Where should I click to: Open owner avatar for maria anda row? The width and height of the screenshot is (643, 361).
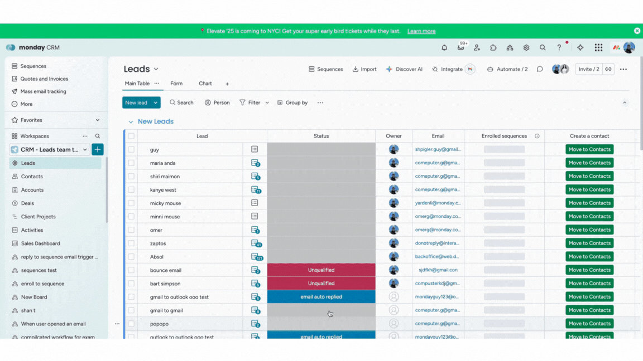(x=394, y=163)
